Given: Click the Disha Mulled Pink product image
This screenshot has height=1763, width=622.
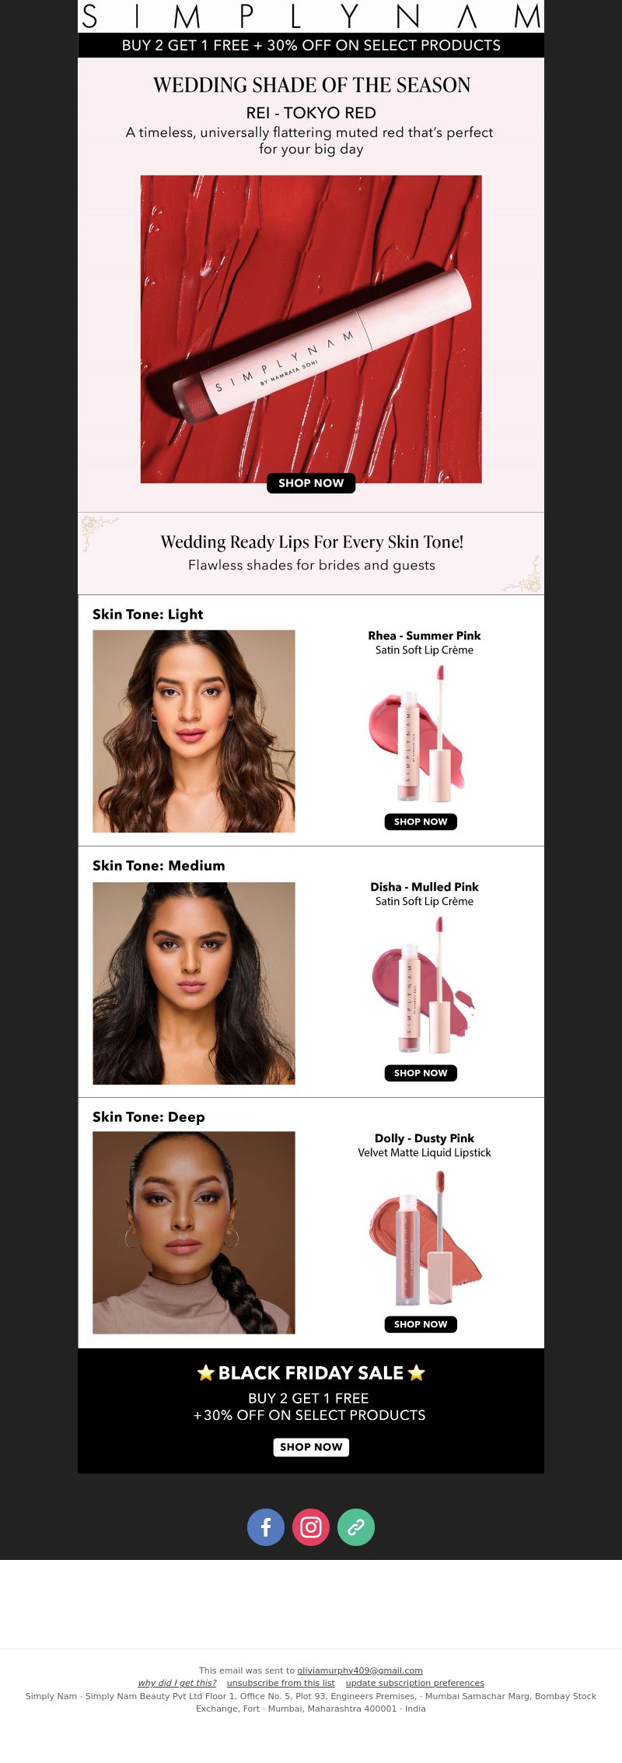Looking at the screenshot, I should coord(421,985).
